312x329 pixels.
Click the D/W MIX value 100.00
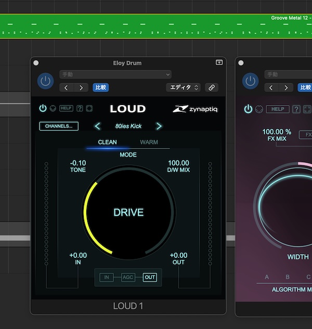(x=179, y=163)
